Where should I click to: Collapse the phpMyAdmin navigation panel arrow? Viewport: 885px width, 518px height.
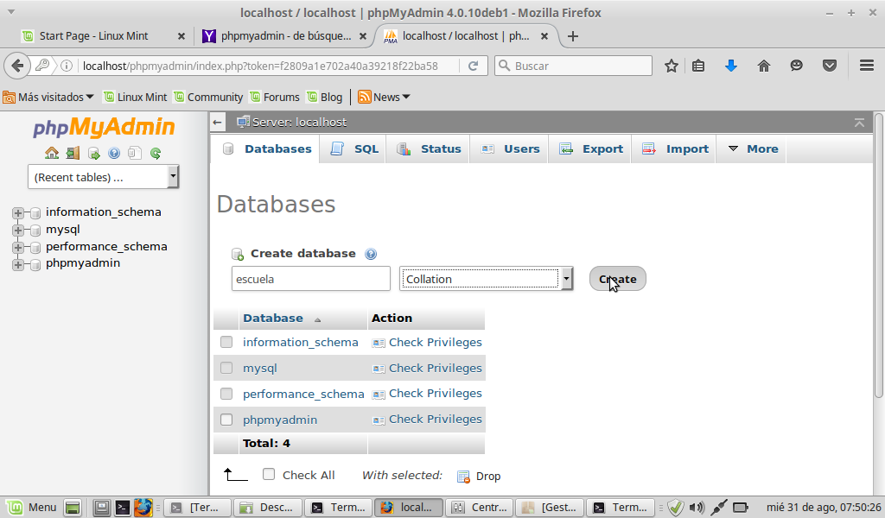point(218,123)
